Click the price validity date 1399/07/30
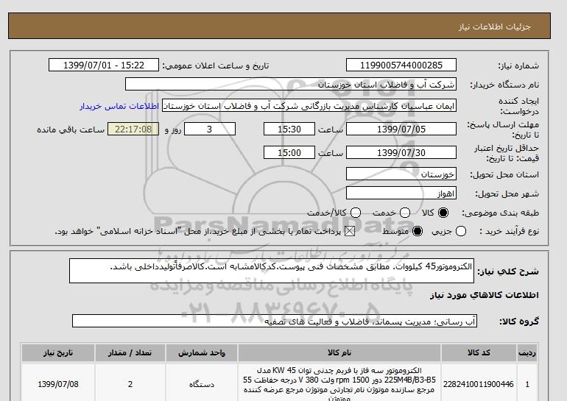 tap(401, 152)
